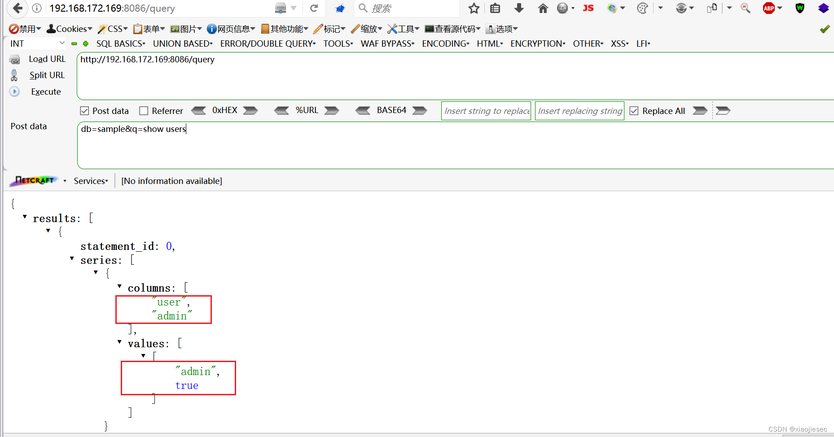Click the HackBar Split URL scissors icon

(14, 75)
